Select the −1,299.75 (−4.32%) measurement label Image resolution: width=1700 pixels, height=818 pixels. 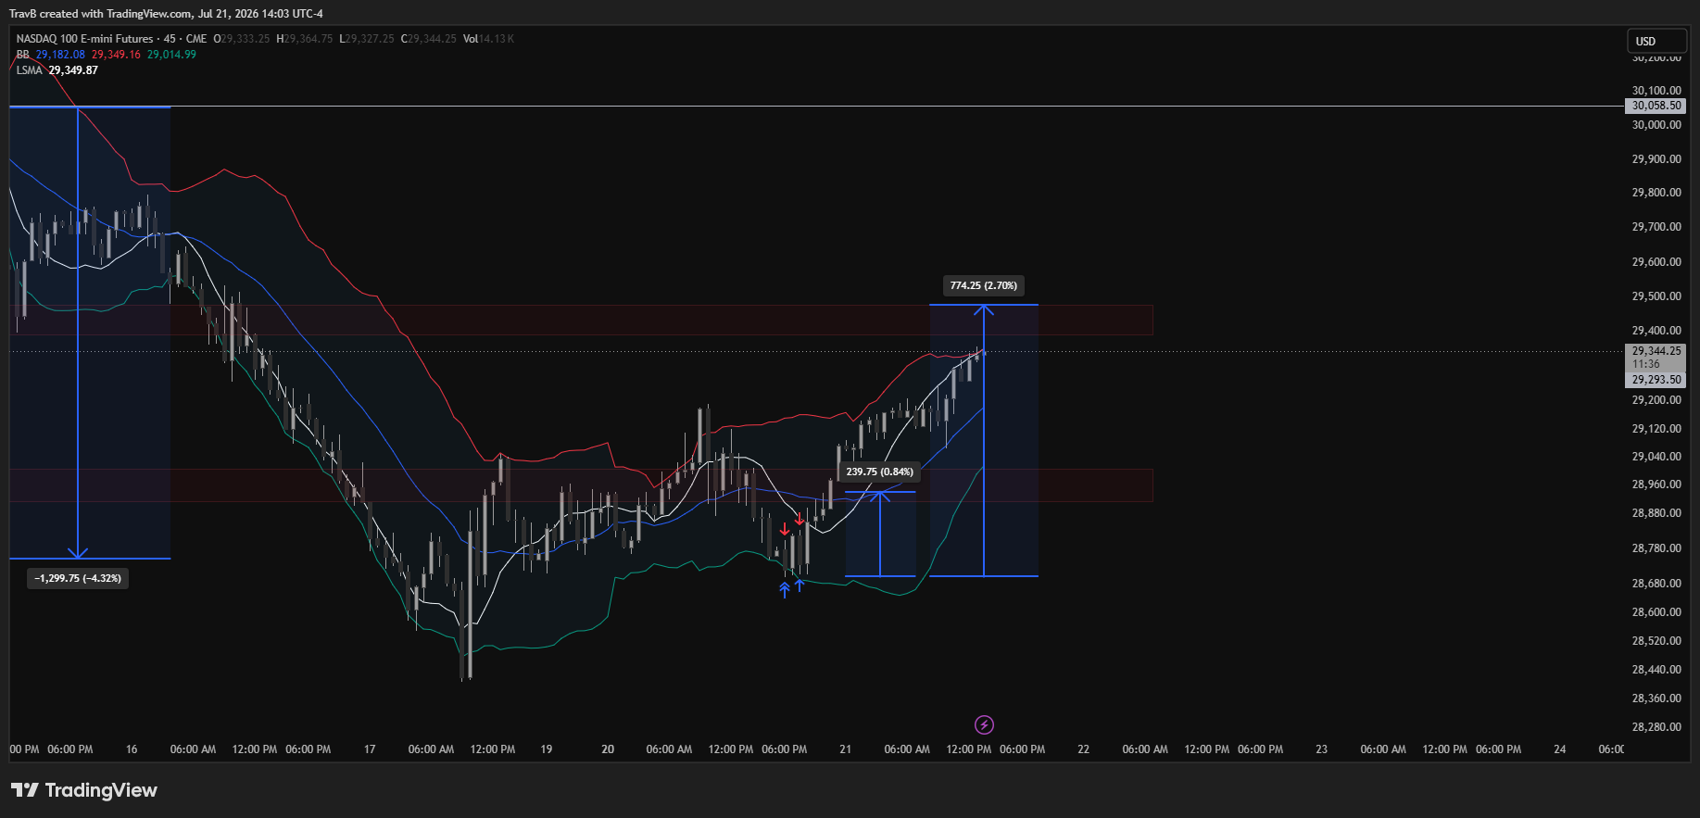(x=78, y=578)
